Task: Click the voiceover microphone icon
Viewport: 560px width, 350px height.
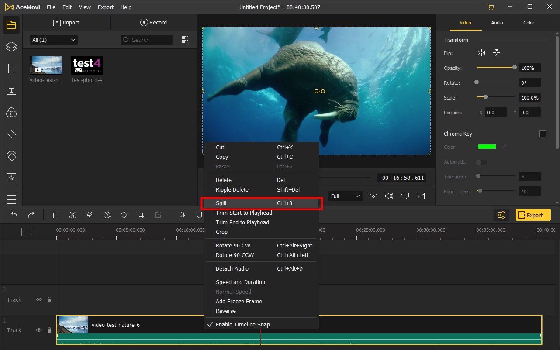Action: 182,215
